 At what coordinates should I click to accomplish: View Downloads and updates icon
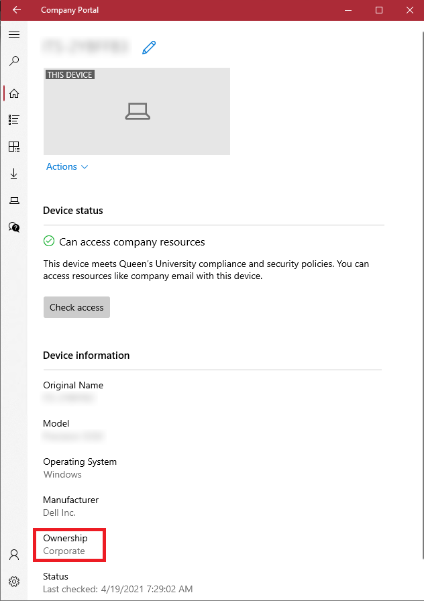(x=14, y=173)
